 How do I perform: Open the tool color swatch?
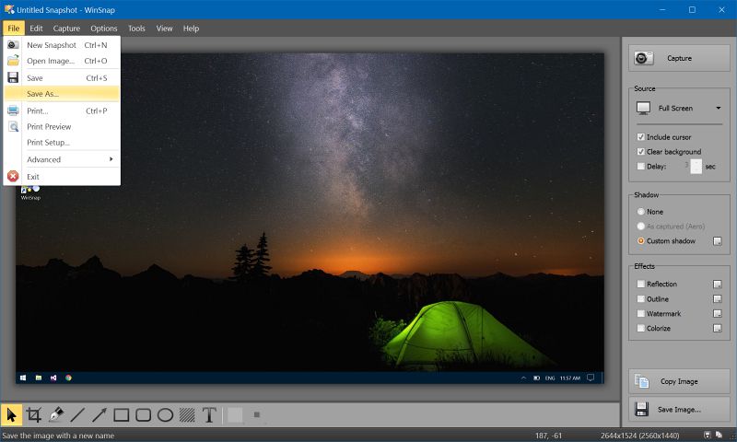pyautogui.click(x=235, y=415)
